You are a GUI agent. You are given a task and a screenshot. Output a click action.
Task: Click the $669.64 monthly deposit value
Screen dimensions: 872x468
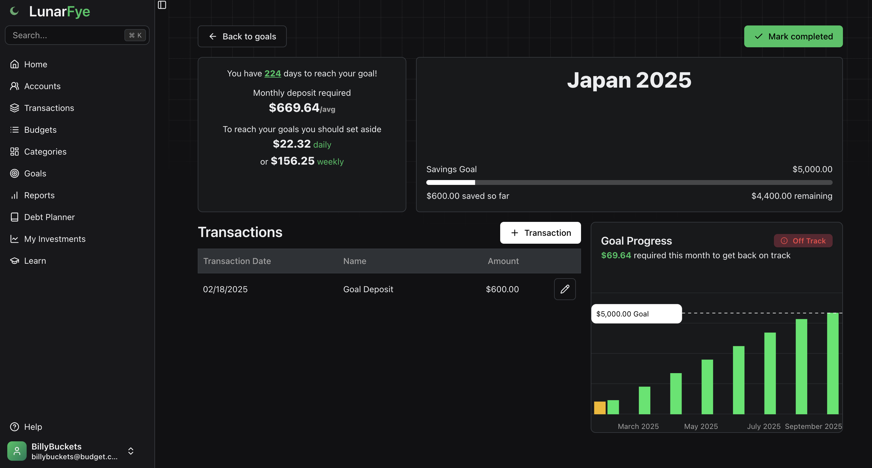coord(294,107)
